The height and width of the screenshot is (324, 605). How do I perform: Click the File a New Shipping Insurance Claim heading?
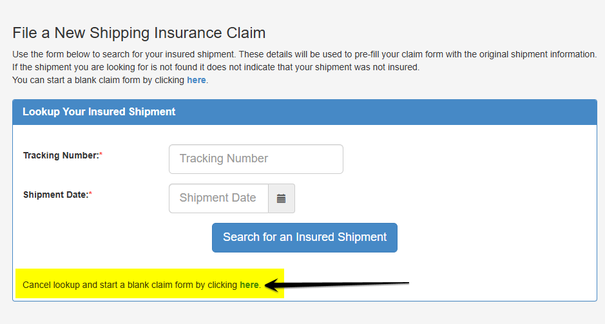(x=139, y=33)
